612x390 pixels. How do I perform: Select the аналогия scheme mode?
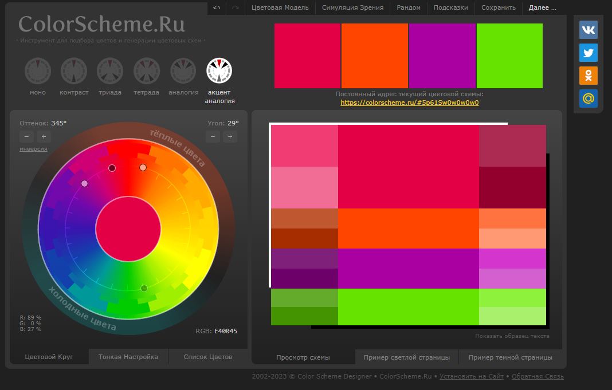(183, 72)
